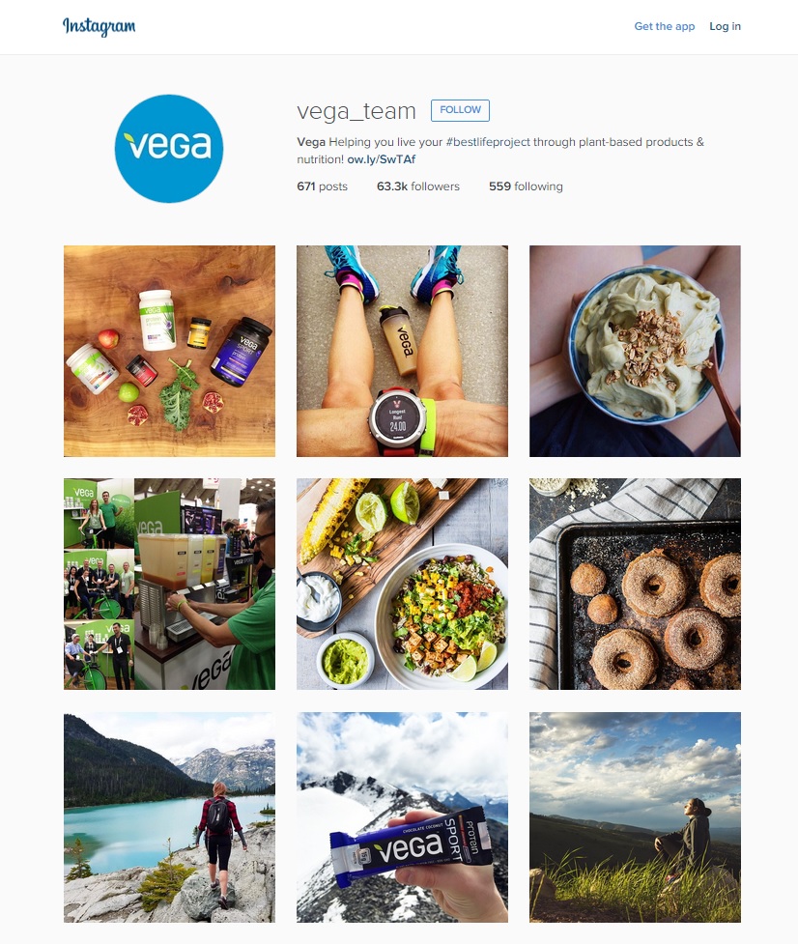Click the Instagram logo
Image resolution: width=798 pixels, height=944 pixels.
click(100, 26)
